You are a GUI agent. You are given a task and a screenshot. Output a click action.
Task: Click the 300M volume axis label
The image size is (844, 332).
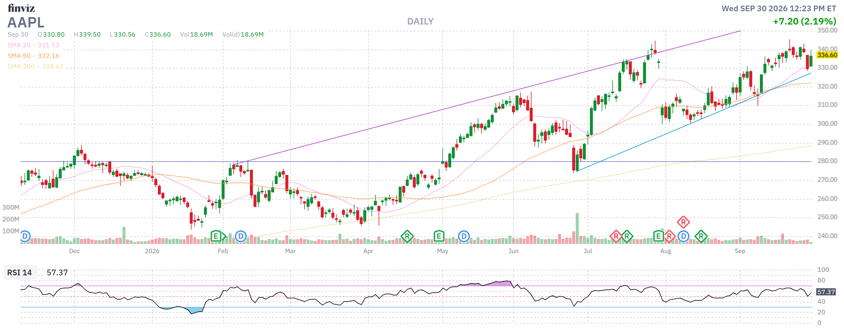pos(11,207)
